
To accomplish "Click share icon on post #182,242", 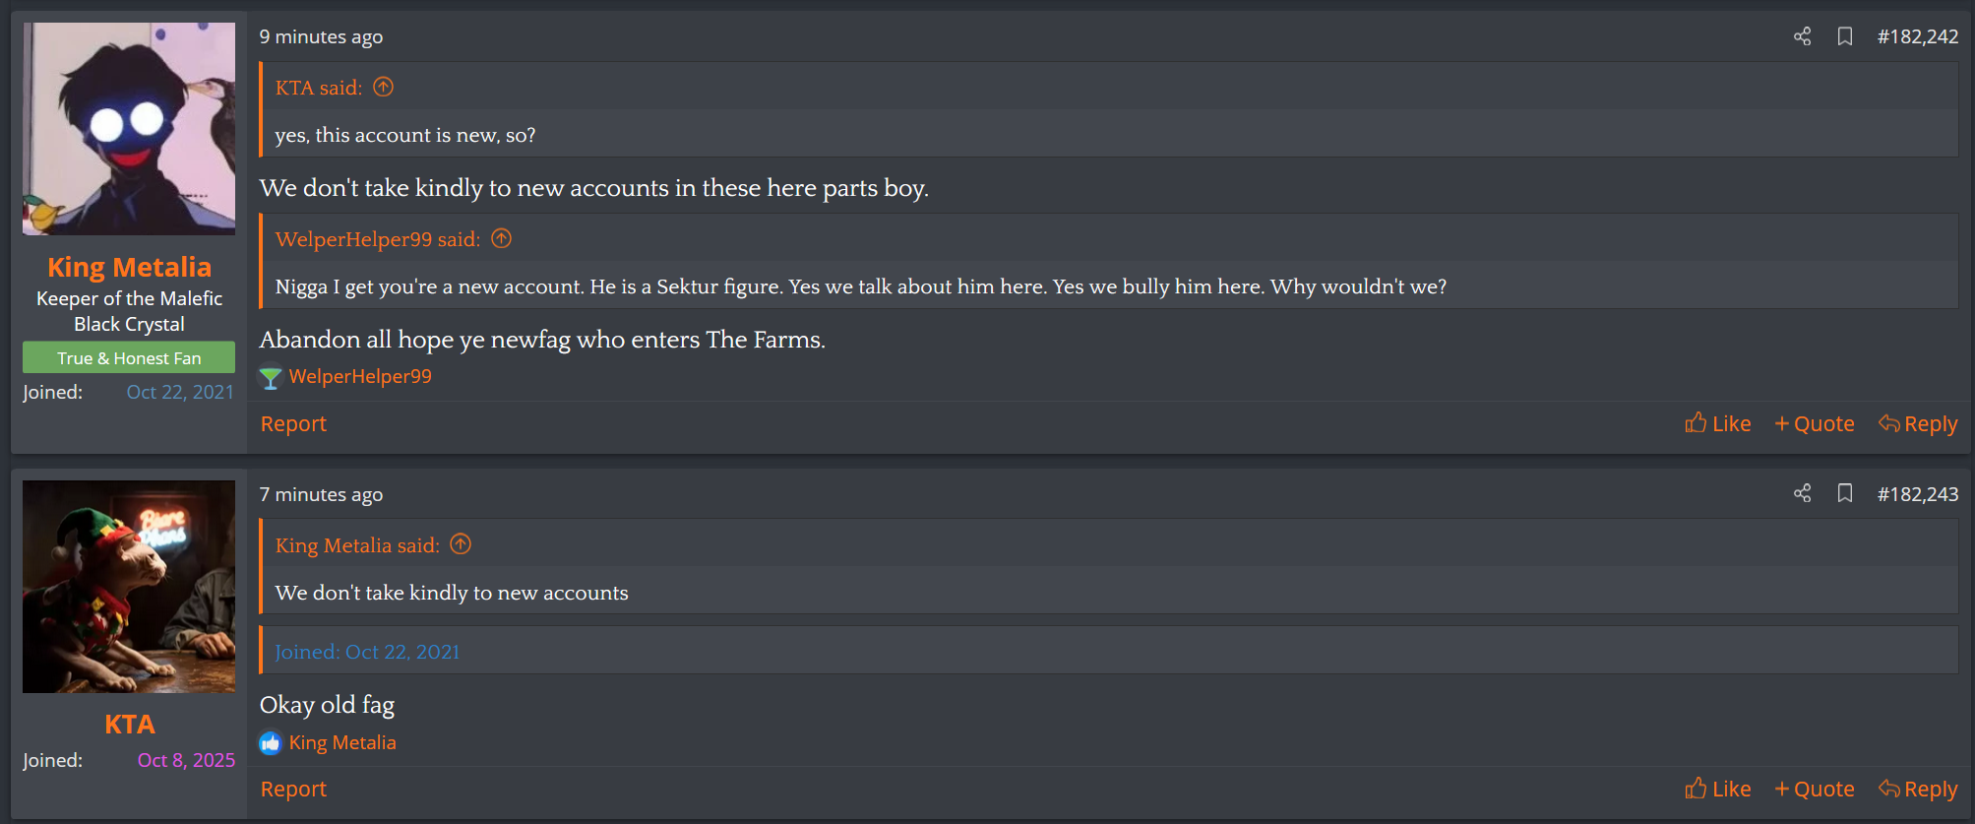I will coord(1802,36).
